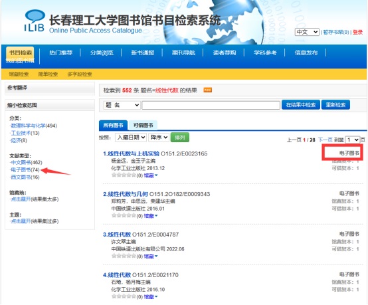Expand 馆藏 holdings for result 3 线性代数
Screen dimensions: 368x305
click(151, 256)
